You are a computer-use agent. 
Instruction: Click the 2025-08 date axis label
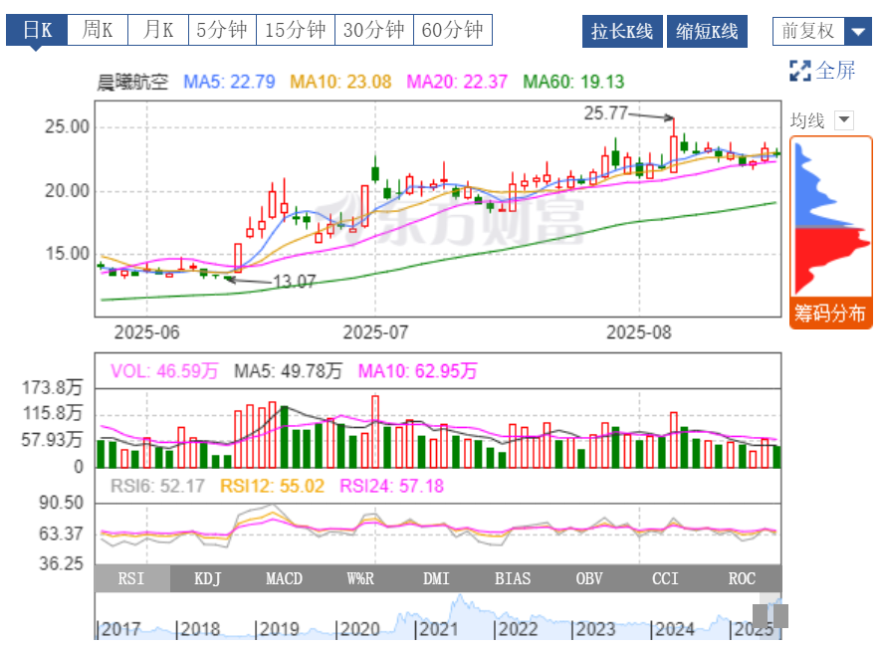639,332
